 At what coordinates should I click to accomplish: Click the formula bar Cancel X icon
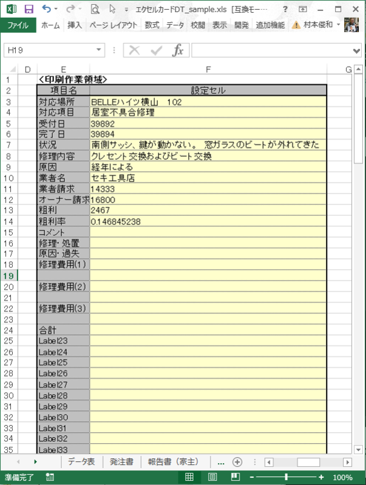point(134,50)
